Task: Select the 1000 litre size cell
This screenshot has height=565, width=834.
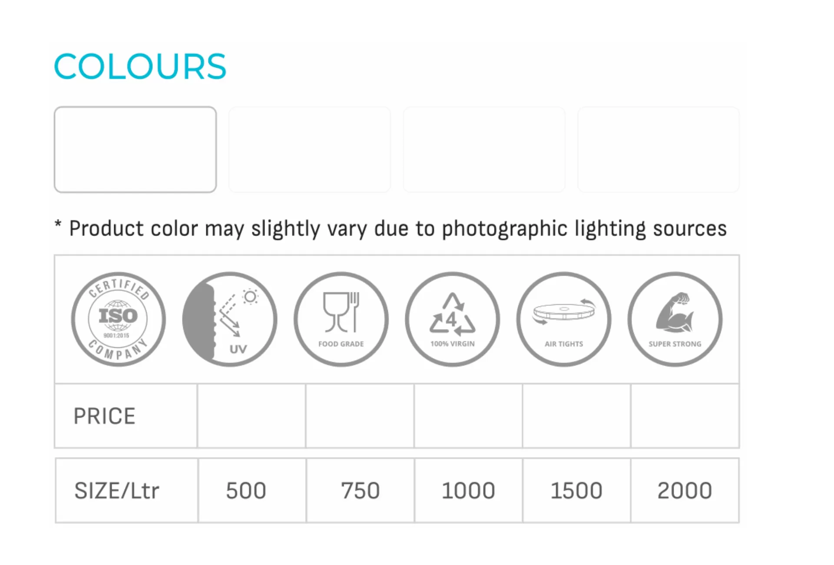Action: [x=468, y=490]
